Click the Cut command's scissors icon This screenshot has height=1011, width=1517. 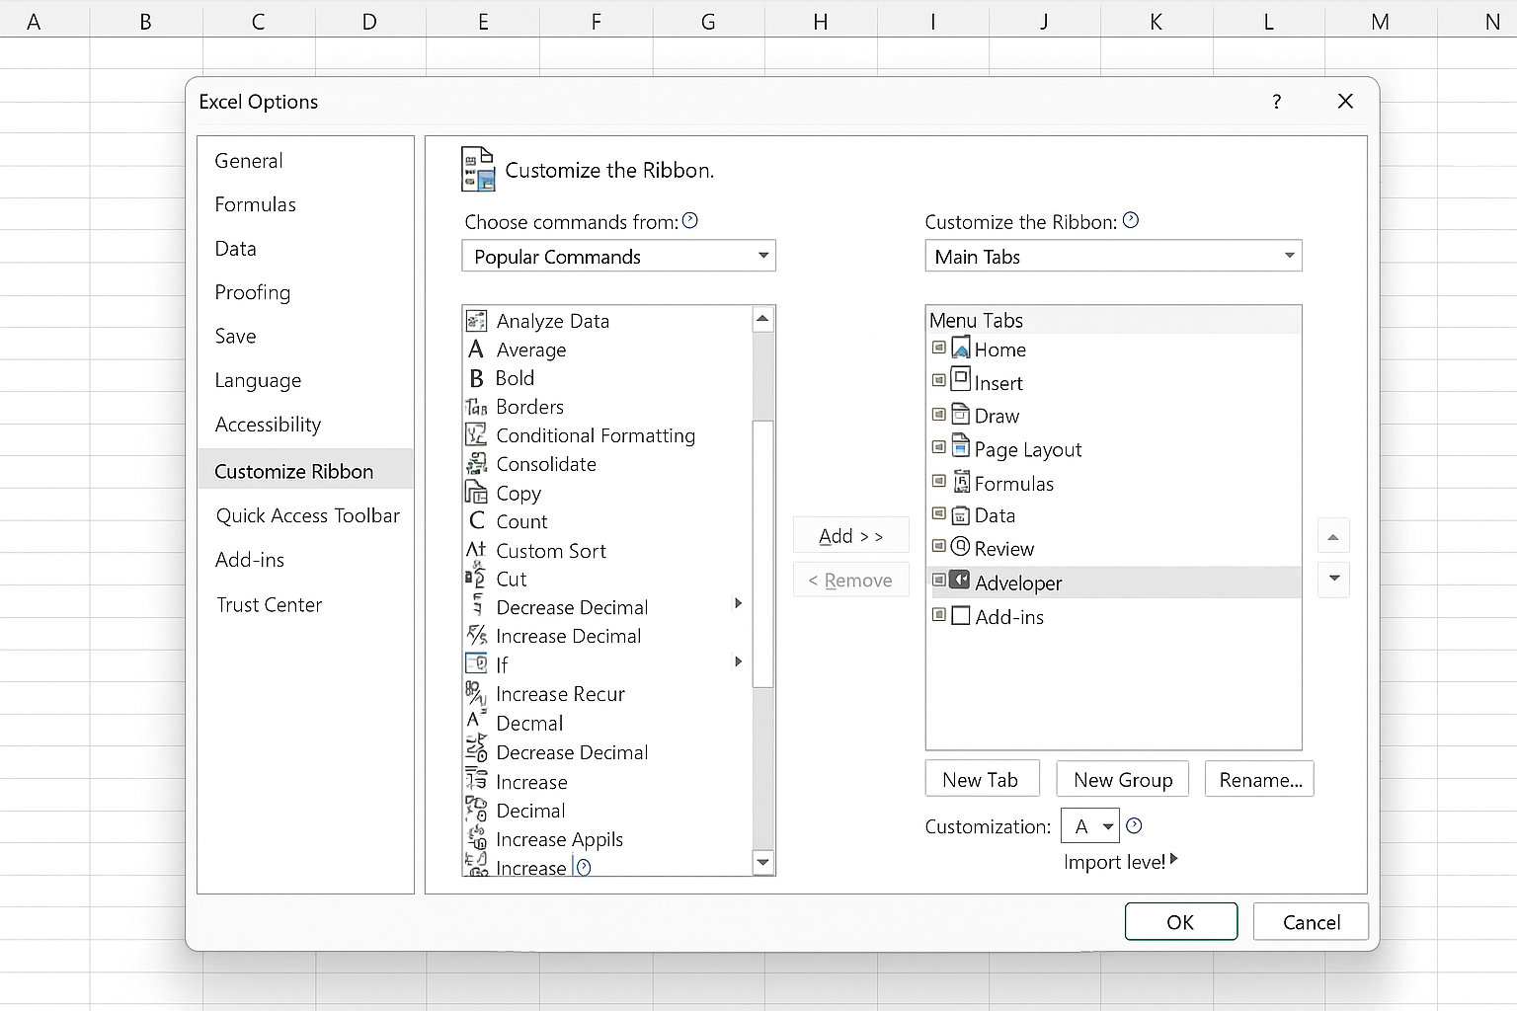476,577
